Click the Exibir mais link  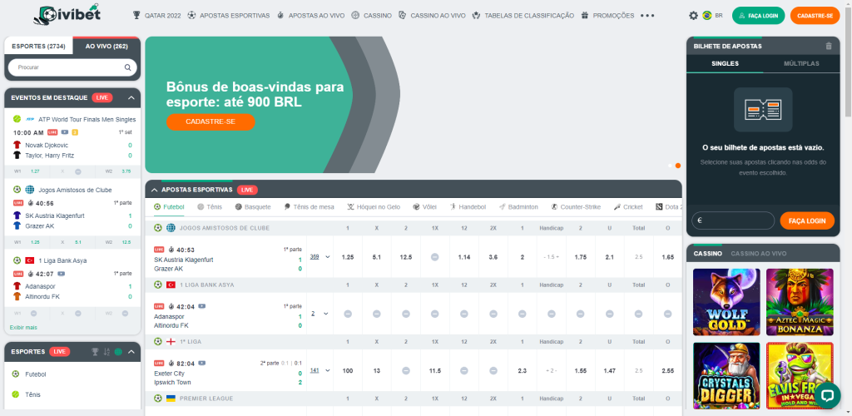23,327
